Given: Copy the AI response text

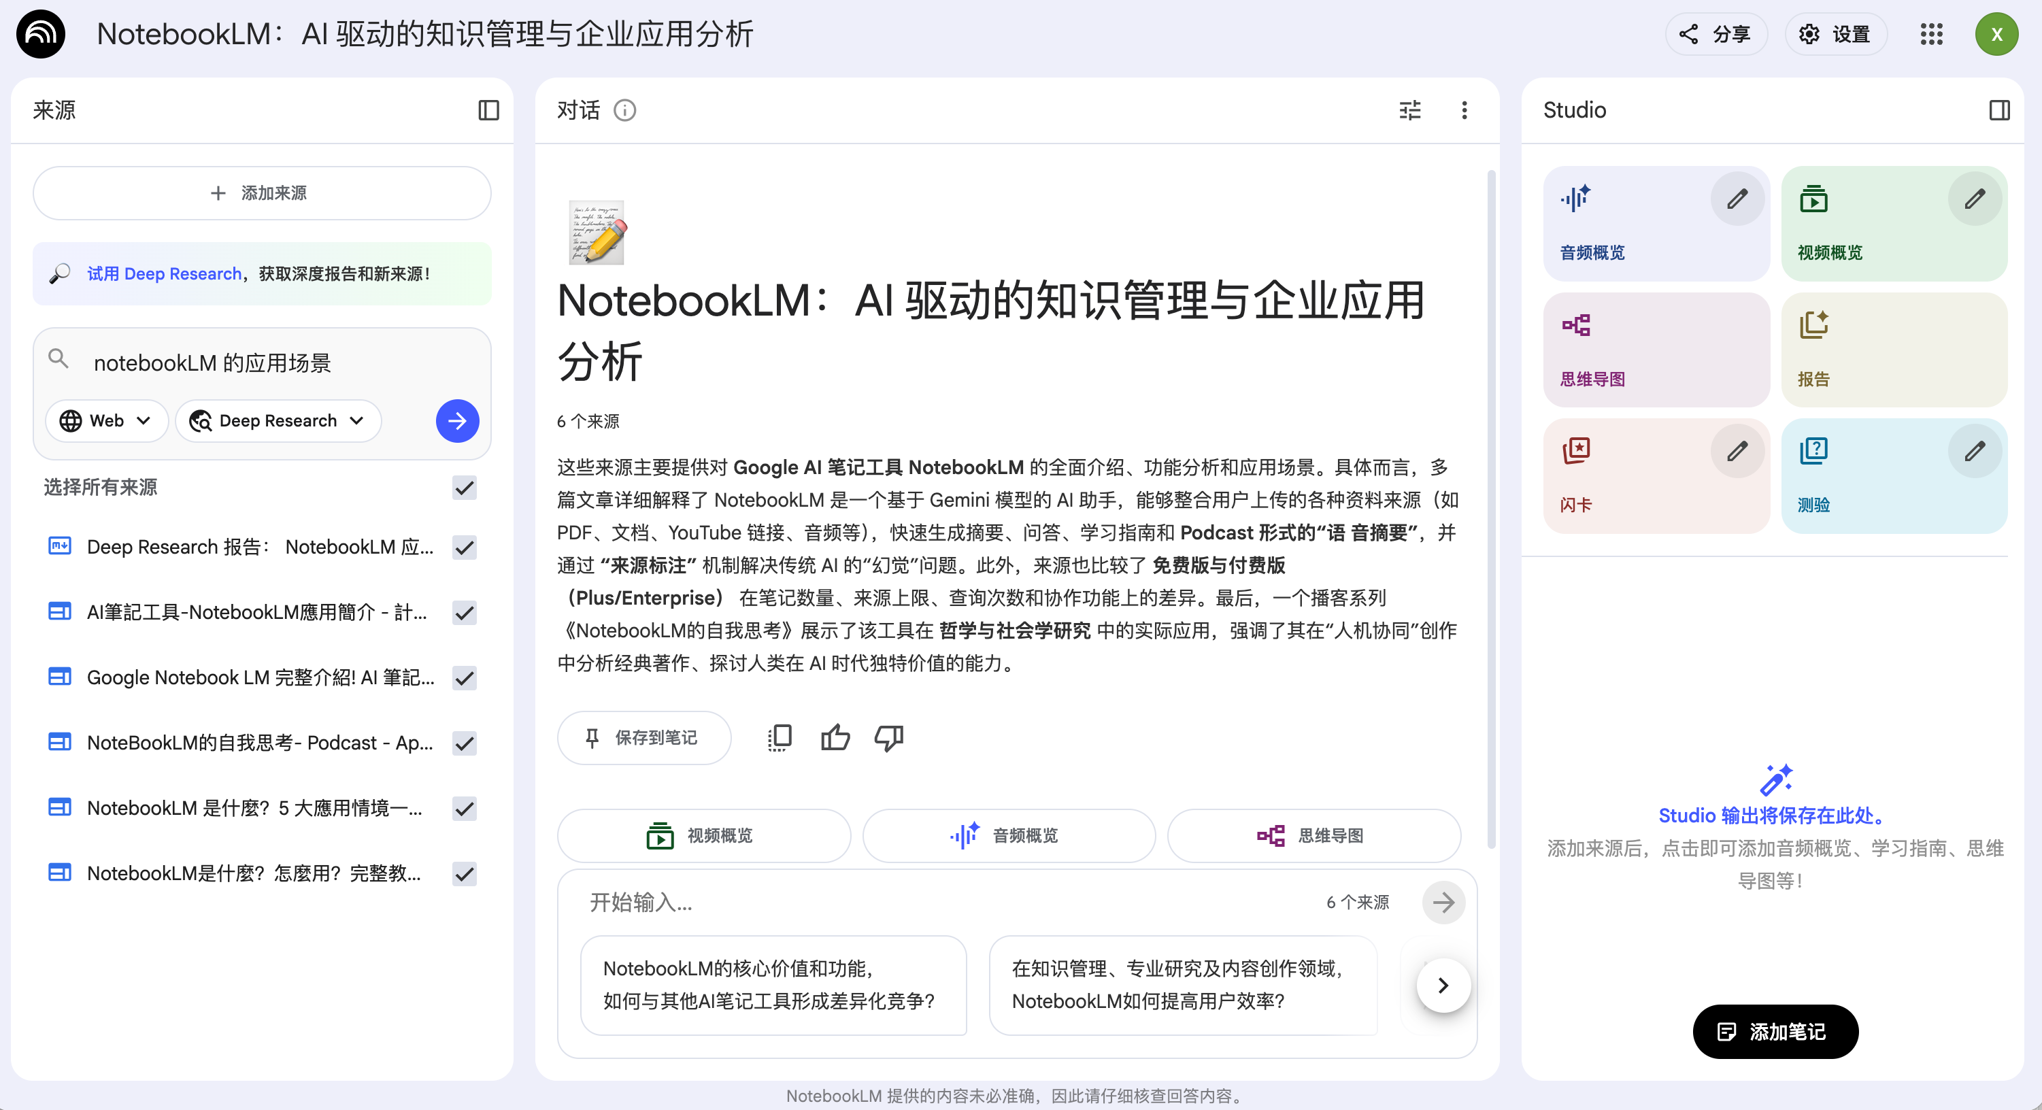Looking at the screenshot, I should tap(780, 737).
